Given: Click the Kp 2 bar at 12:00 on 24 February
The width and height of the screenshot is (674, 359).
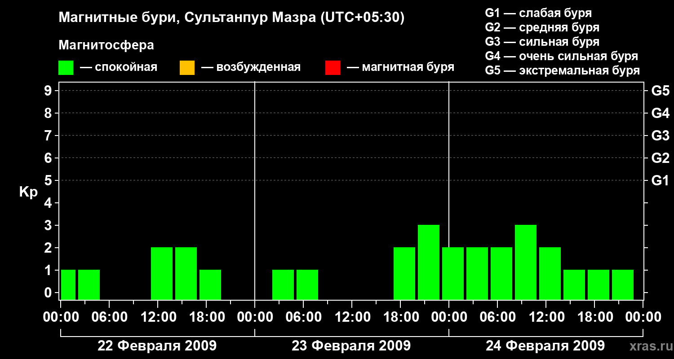Looking at the screenshot, I should click(550, 273).
